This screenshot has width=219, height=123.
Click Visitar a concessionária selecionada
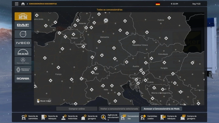[119, 109]
